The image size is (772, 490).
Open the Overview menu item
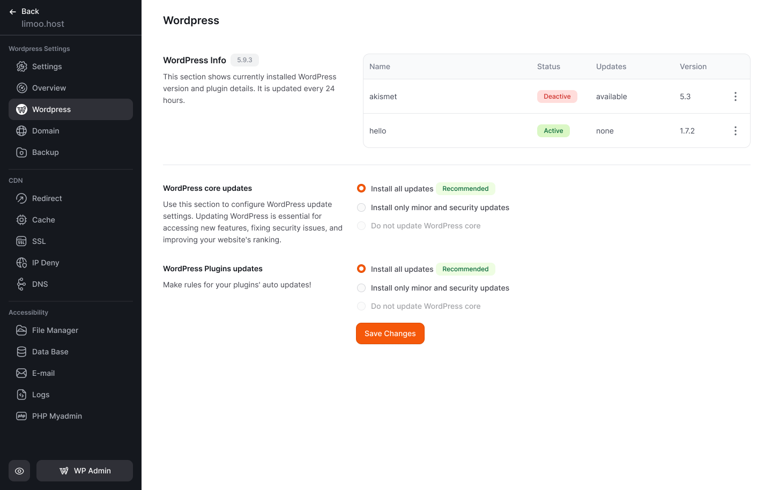[71, 88]
